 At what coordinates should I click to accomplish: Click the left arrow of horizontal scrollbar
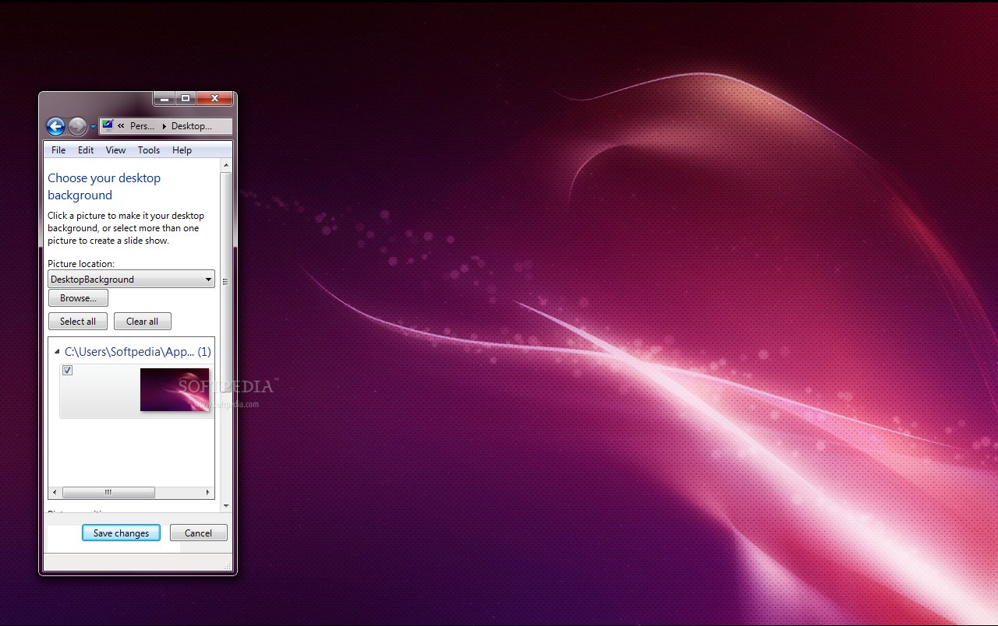(x=55, y=492)
